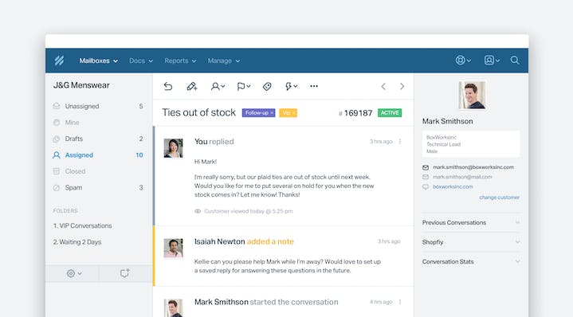
Task: Open mailbox settings gear dropdown
Action: [74, 273]
